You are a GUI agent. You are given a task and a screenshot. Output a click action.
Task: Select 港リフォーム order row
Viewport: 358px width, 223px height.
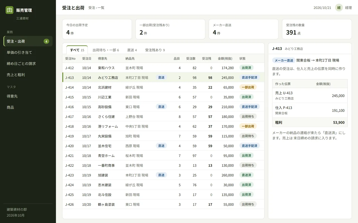tap(163, 126)
